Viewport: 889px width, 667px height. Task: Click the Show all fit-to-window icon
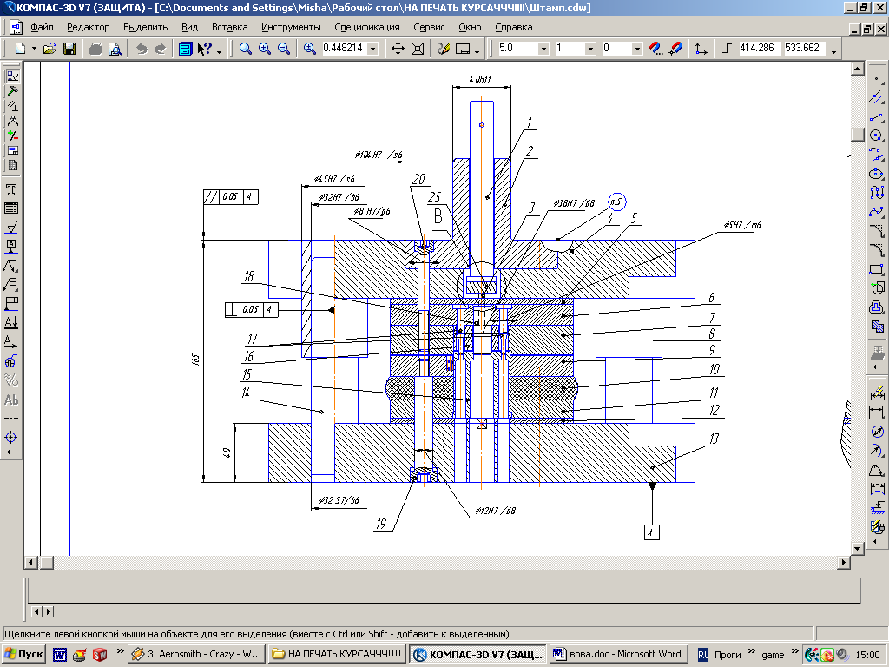point(418,49)
